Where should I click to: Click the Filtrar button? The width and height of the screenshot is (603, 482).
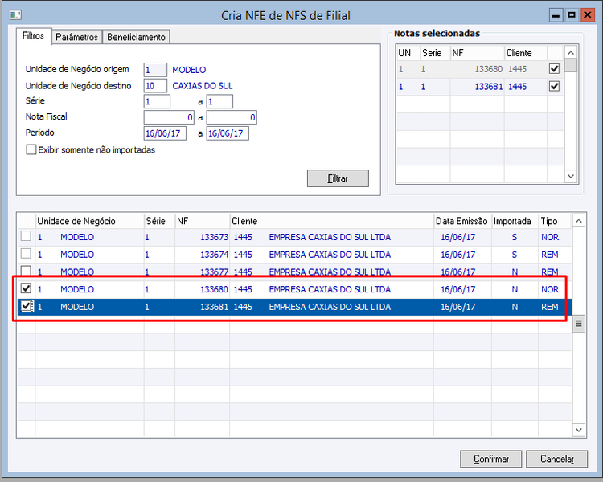click(x=338, y=178)
